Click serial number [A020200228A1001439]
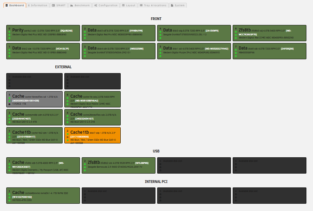Viewport: 313px width, 211px height. (x=25, y=101)
